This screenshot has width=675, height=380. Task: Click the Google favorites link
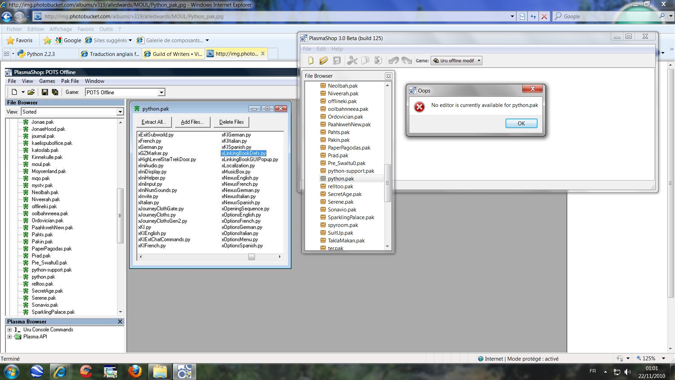pos(69,40)
